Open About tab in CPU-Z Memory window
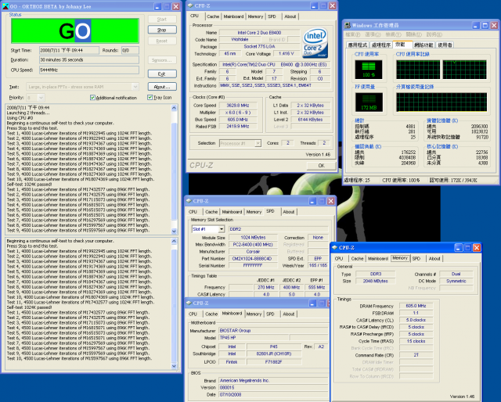The image size is (501, 402). pos(434,259)
